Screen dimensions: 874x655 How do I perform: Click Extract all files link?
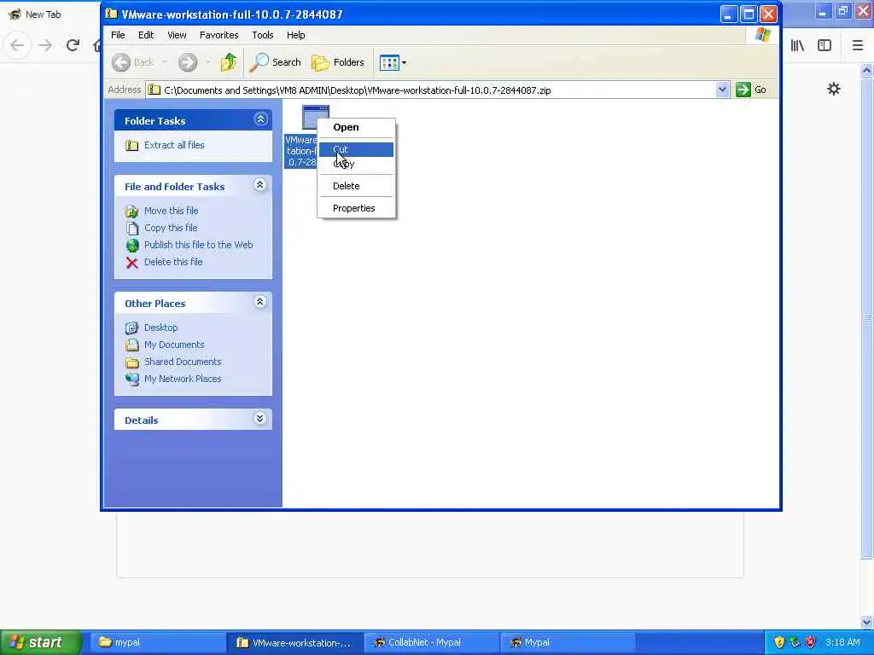[x=174, y=145]
